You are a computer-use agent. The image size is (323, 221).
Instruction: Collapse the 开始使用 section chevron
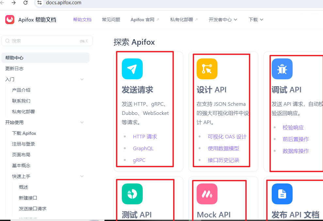click(82, 122)
